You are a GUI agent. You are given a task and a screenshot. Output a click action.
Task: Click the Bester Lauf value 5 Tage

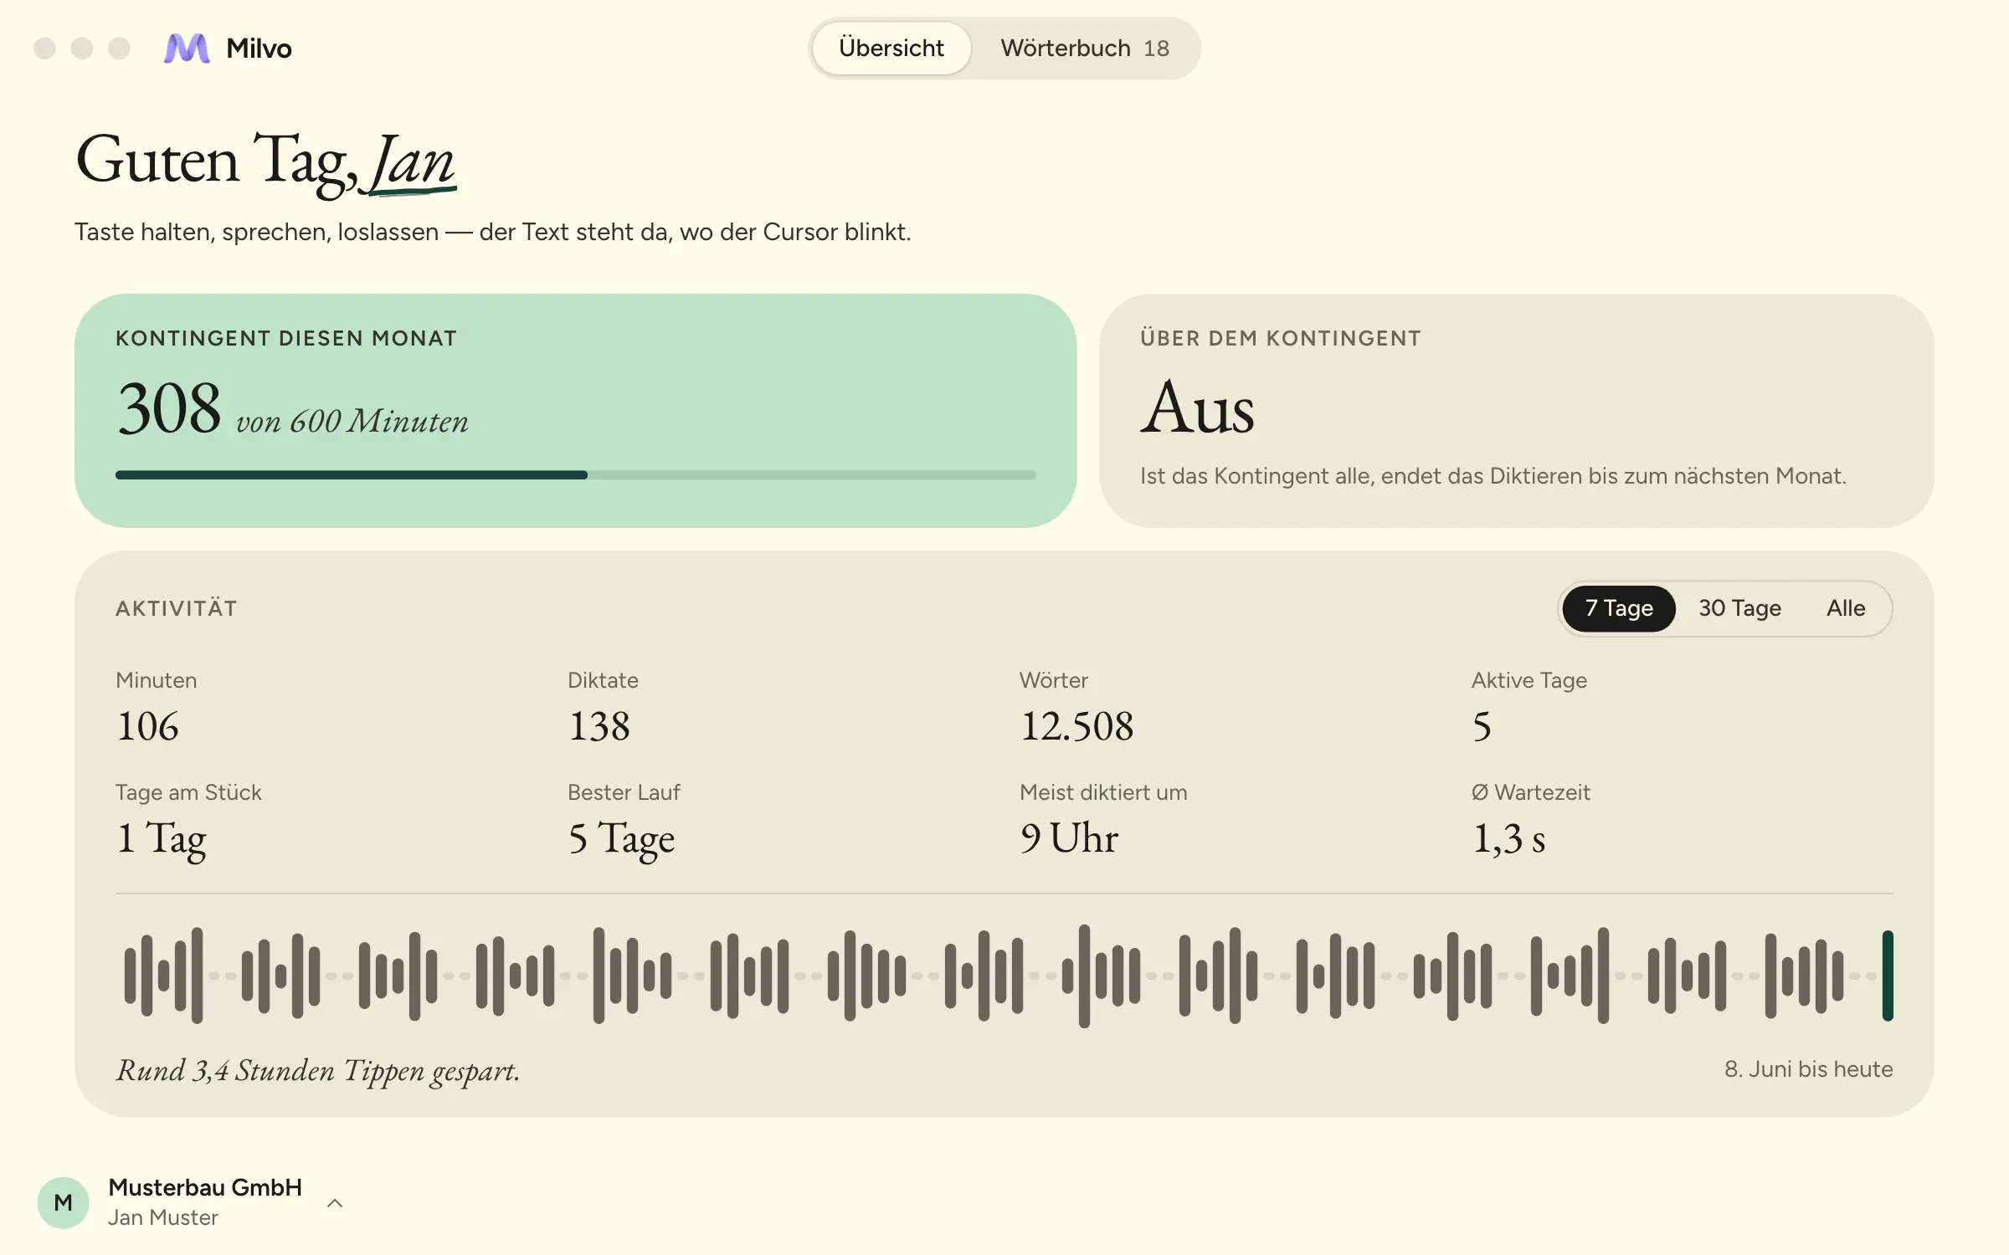click(x=621, y=839)
